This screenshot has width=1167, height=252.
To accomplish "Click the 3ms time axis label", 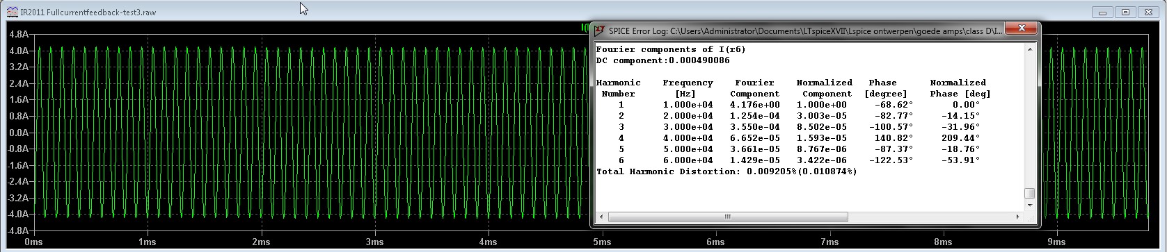I will point(375,242).
